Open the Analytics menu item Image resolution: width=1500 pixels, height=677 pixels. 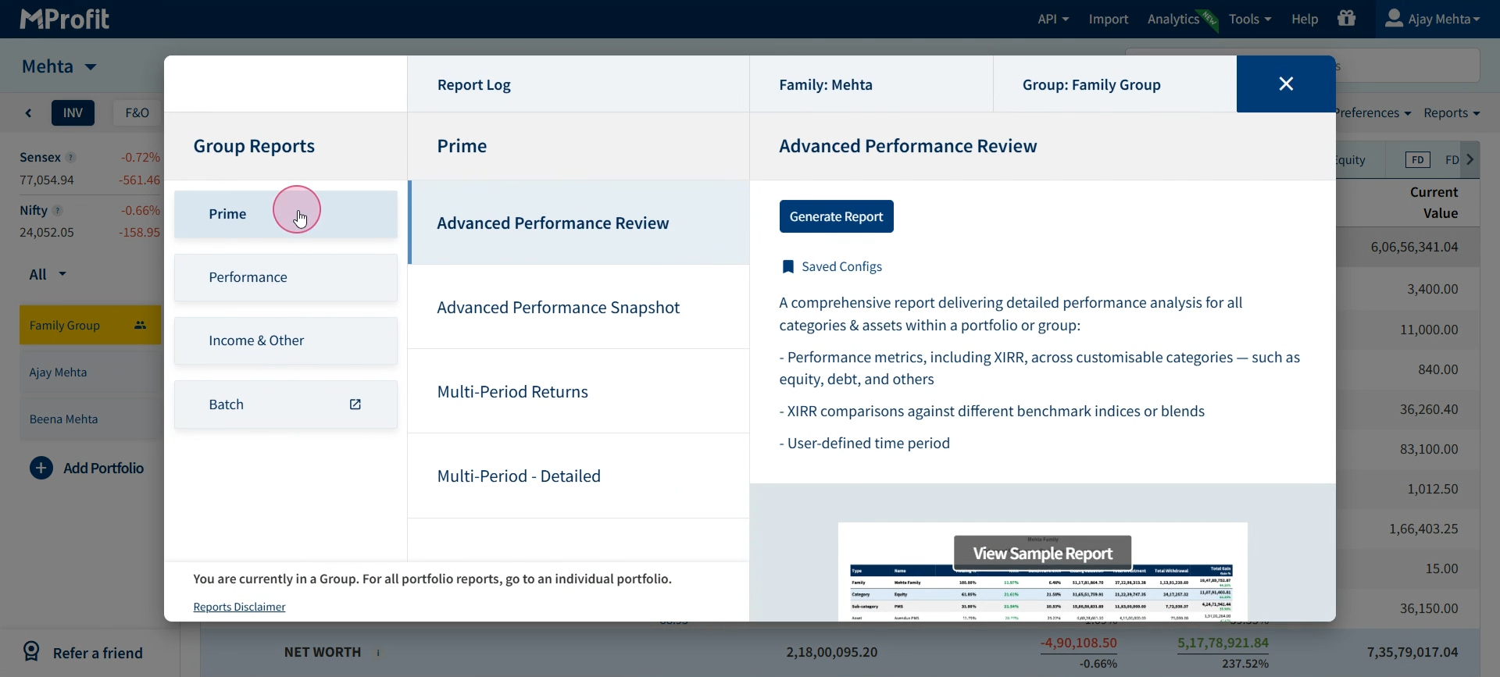[x=1173, y=19]
